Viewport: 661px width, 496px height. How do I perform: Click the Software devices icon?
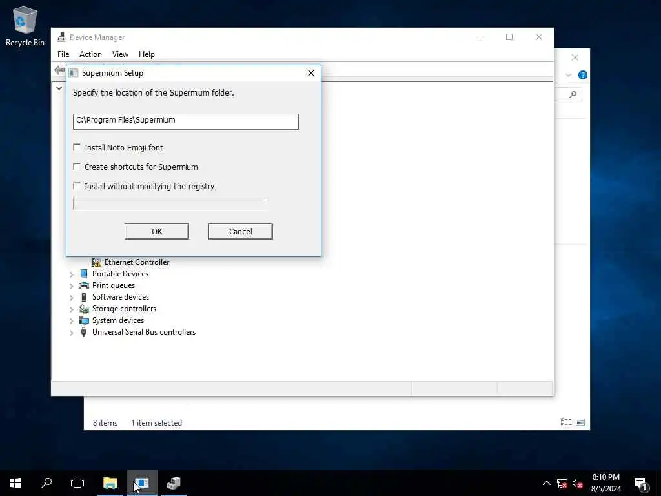(84, 297)
